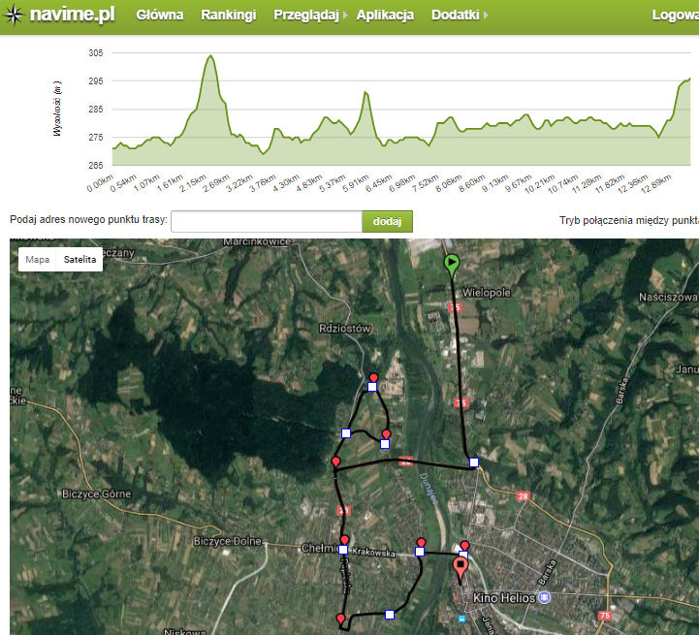Click the red waypoint pin at Chełmiec
This screenshot has height=635, width=699.
[x=344, y=540]
